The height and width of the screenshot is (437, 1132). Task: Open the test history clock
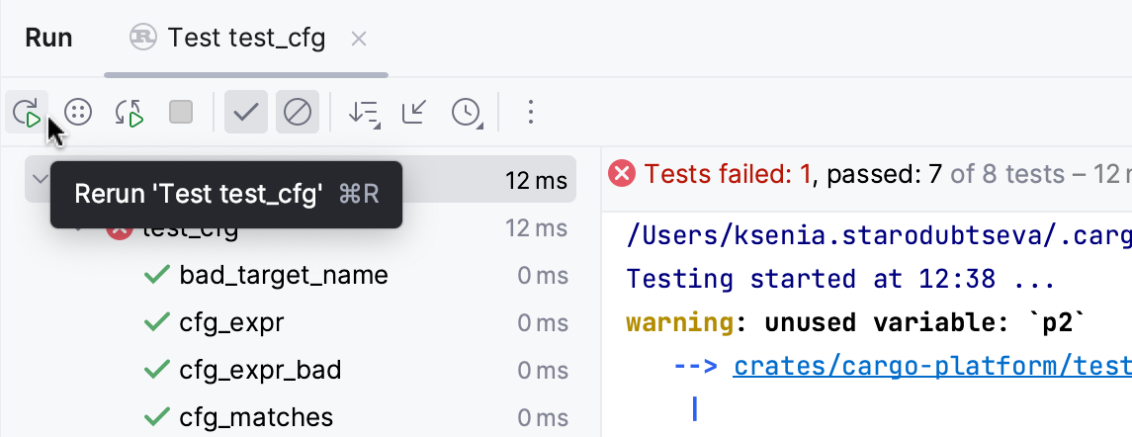point(466,113)
